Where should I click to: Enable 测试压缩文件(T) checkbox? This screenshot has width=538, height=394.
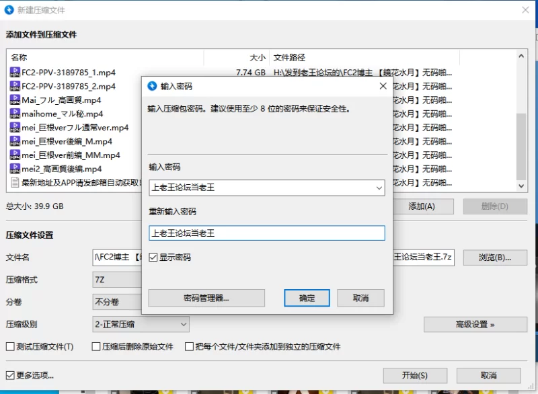[10, 347]
